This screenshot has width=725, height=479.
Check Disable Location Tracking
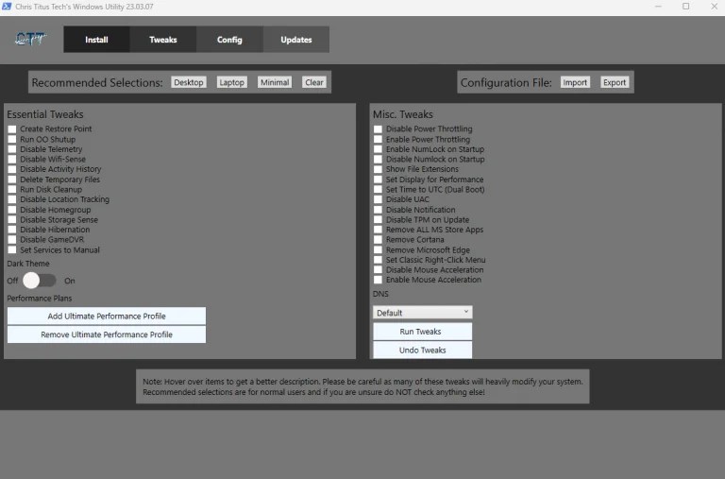point(12,199)
